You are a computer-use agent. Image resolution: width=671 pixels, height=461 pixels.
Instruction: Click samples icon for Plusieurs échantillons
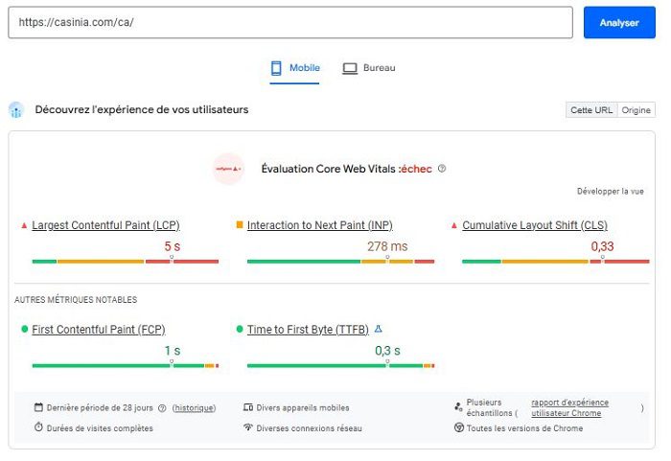pos(458,406)
